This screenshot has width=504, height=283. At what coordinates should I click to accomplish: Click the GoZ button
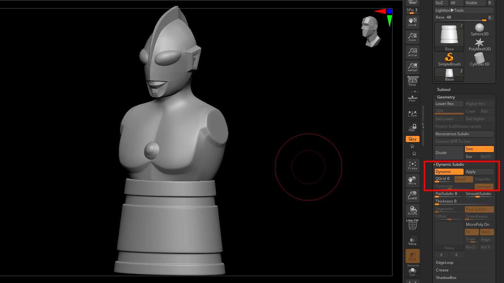(x=441, y=3)
